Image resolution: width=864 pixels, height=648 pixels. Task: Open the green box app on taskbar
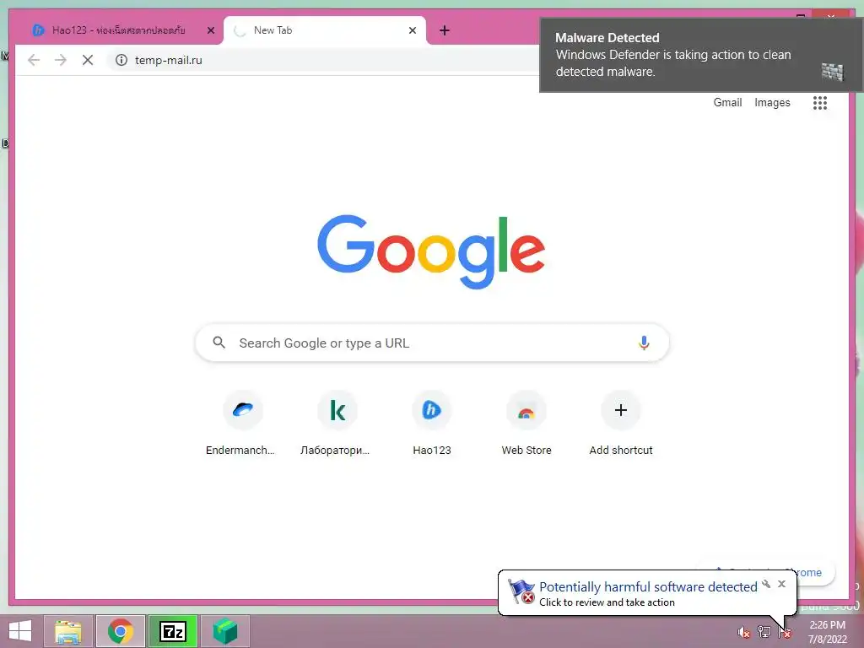click(x=225, y=631)
